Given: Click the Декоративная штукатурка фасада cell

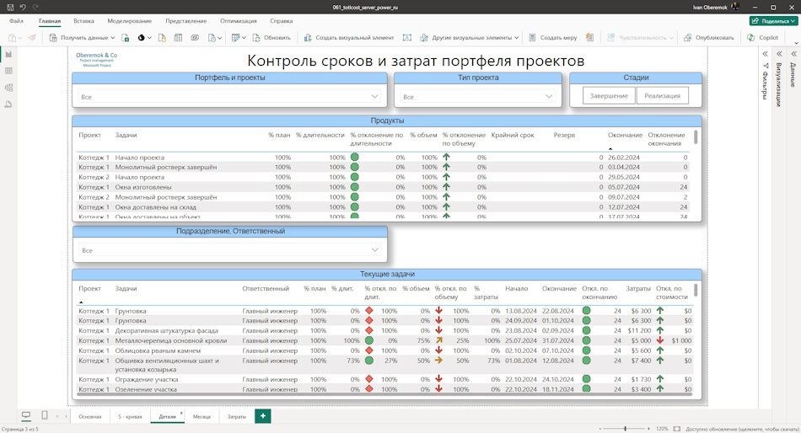Looking at the screenshot, I should (167, 331).
